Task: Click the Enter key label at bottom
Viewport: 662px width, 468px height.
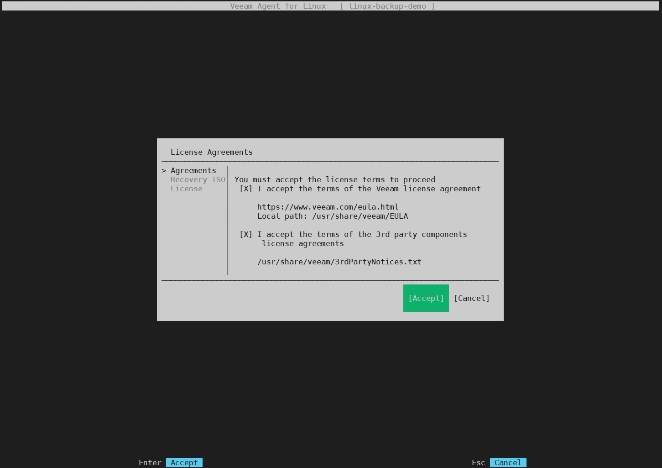Action: tap(150, 463)
